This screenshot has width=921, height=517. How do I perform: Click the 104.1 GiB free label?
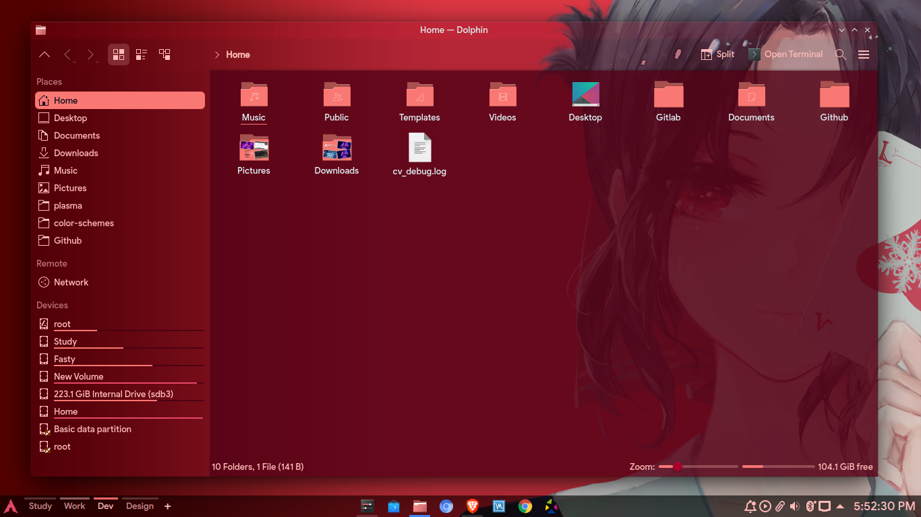[845, 467]
